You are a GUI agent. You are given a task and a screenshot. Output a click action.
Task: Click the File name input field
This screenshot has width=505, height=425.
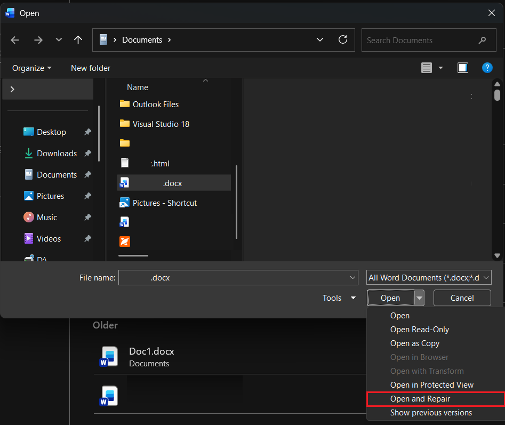coord(238,277)
